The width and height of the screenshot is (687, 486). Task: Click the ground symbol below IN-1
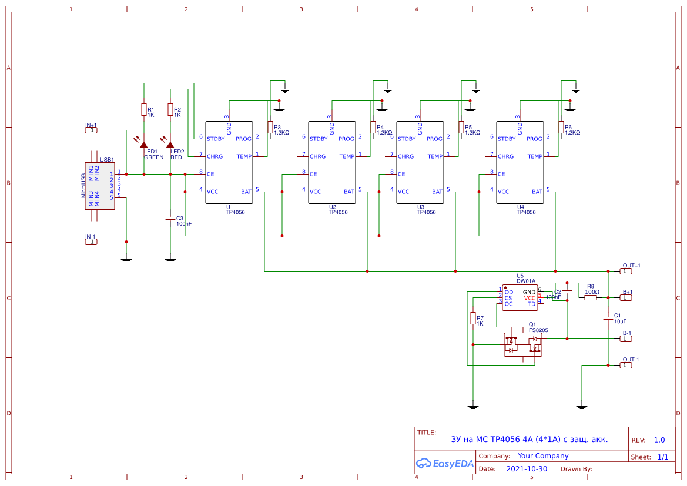[126, 261]
